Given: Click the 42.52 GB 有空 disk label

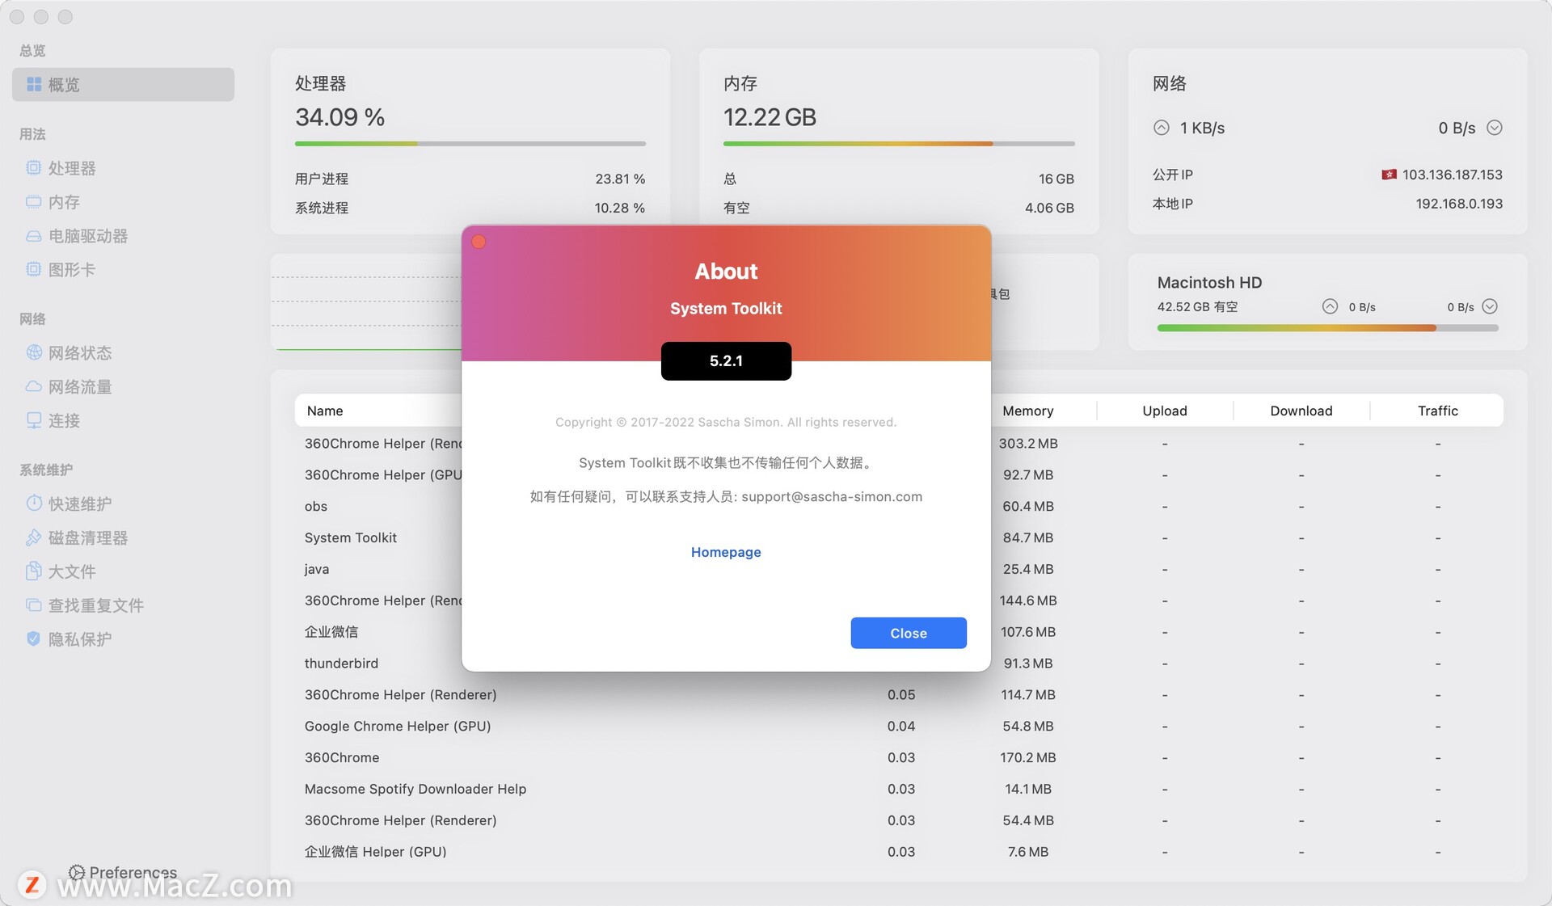Looking at the screenshot, I should 1197,306.
